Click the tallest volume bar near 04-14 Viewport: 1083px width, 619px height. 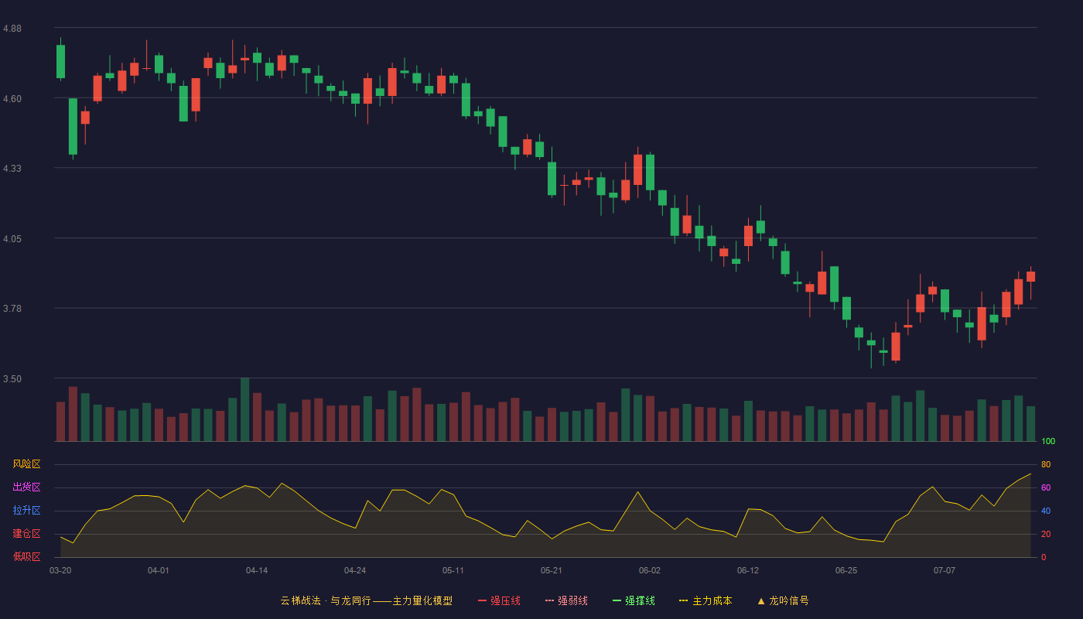[x=244, y=409]
